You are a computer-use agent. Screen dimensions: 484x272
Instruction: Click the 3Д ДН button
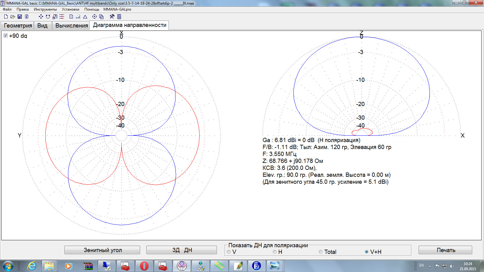pyautogui.click(x=181, y=250)
